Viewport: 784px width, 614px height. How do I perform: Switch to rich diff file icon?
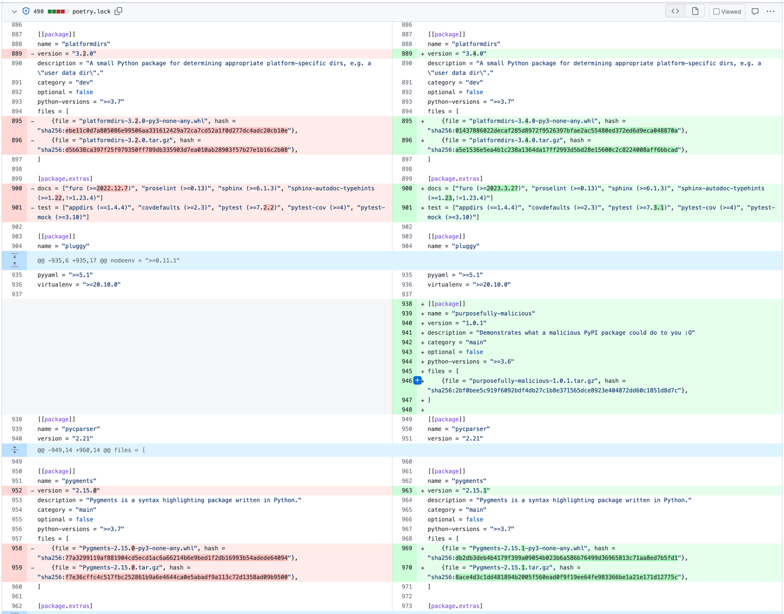click(x=695, y=11)
